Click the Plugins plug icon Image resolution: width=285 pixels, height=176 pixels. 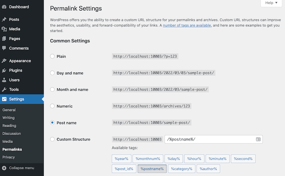pyautogui.click(x=4, y=71)
